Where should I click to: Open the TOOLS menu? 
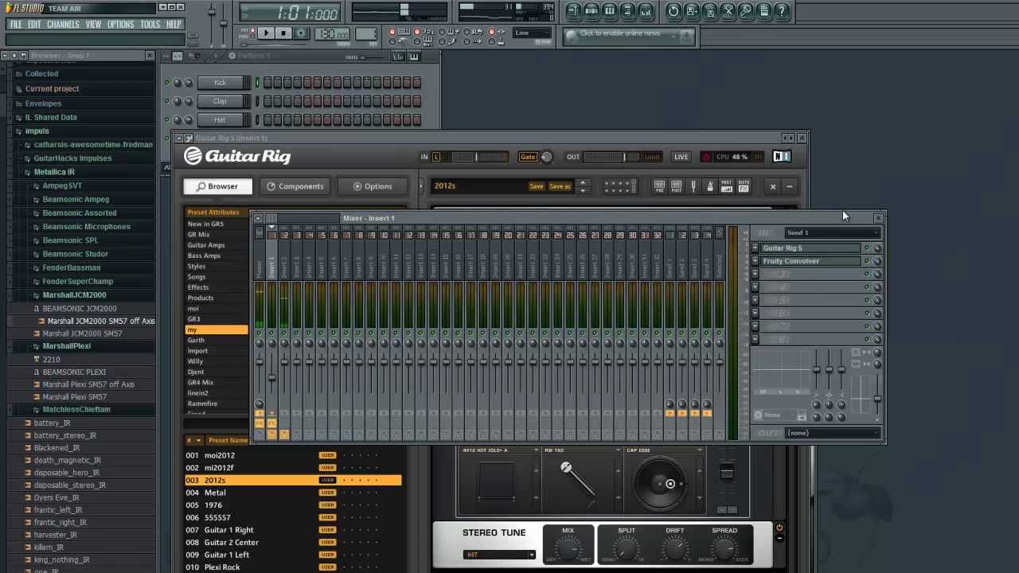(x=150, y=25)
